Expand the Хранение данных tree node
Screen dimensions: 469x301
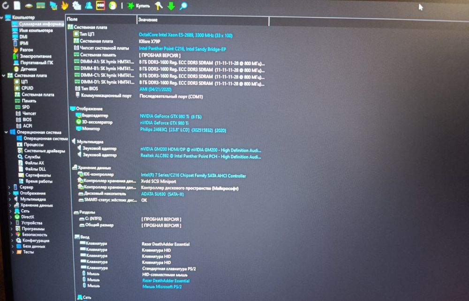[10, 205]
